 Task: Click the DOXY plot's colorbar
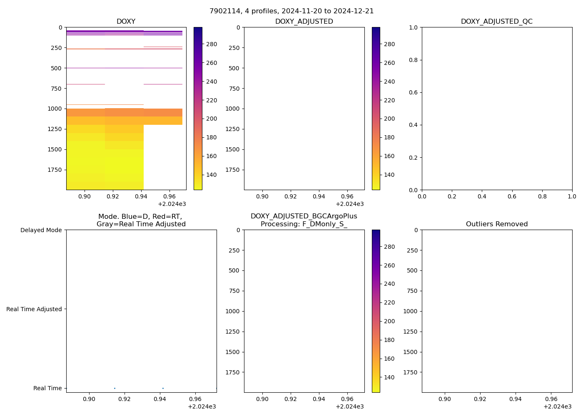(198, 108)
